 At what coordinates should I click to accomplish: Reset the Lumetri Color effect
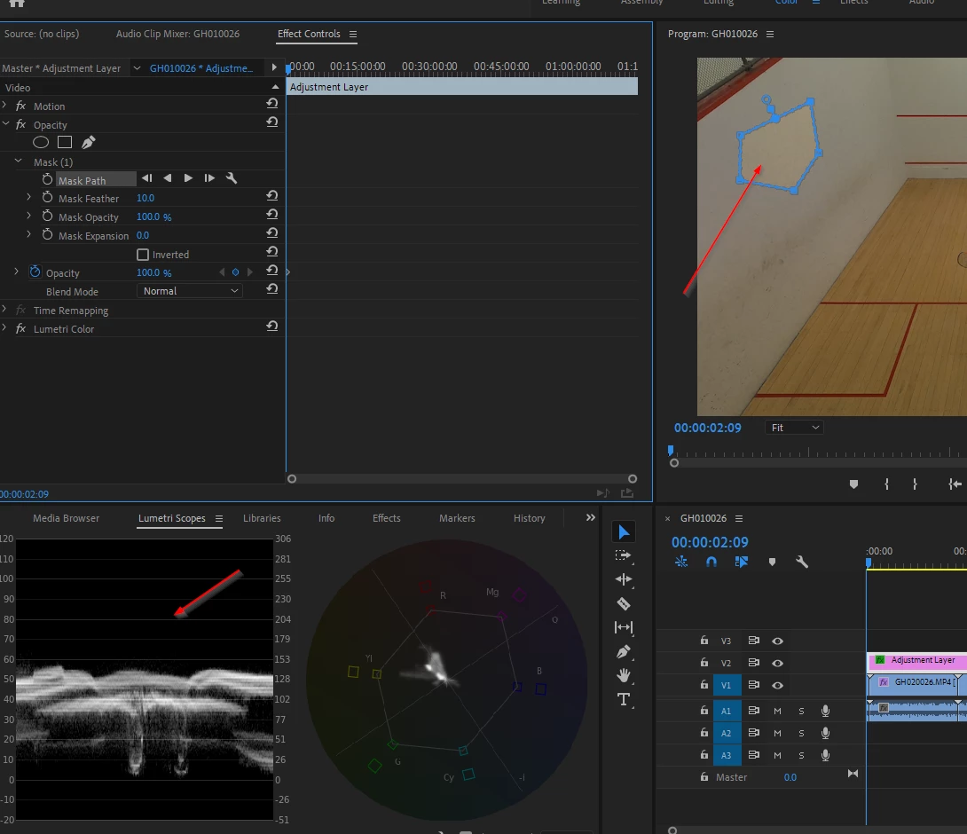[272, 327]
